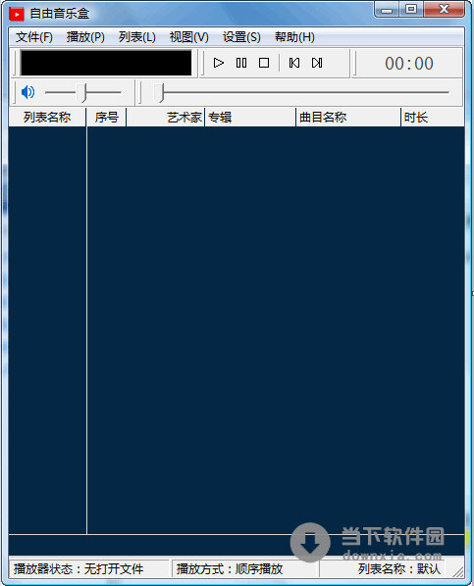
Task: Mute audio via the speaker icon
Action: (x=27, y=92)
